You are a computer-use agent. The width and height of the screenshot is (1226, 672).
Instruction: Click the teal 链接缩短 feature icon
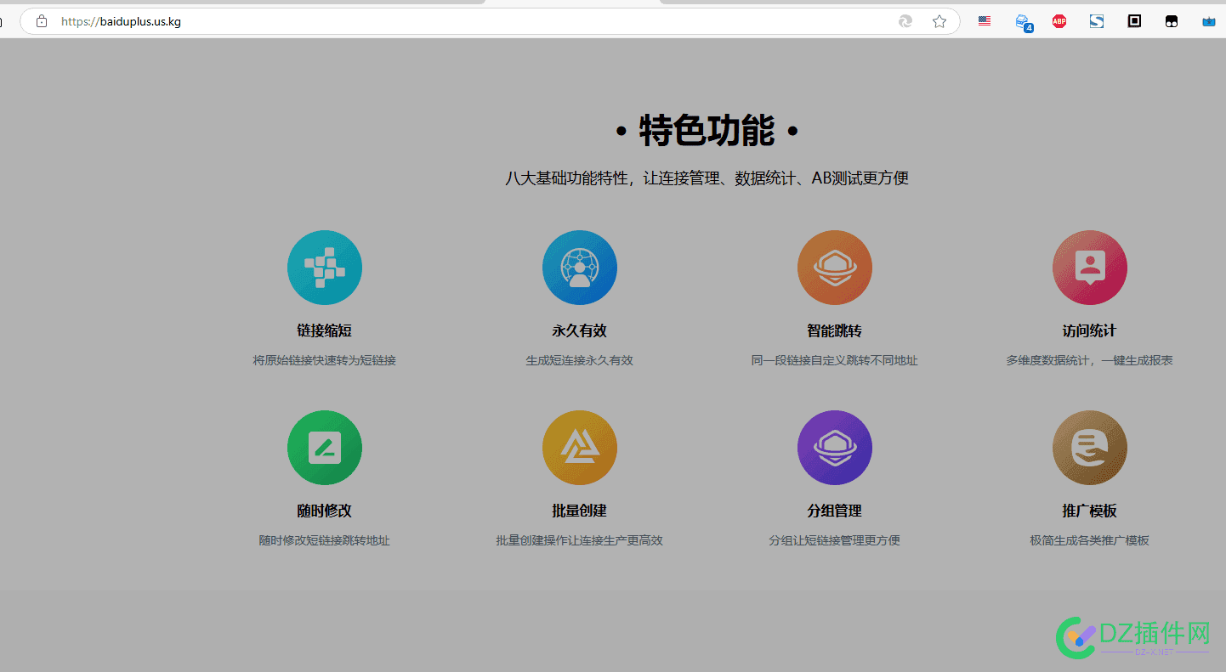(x=325, y=268)
